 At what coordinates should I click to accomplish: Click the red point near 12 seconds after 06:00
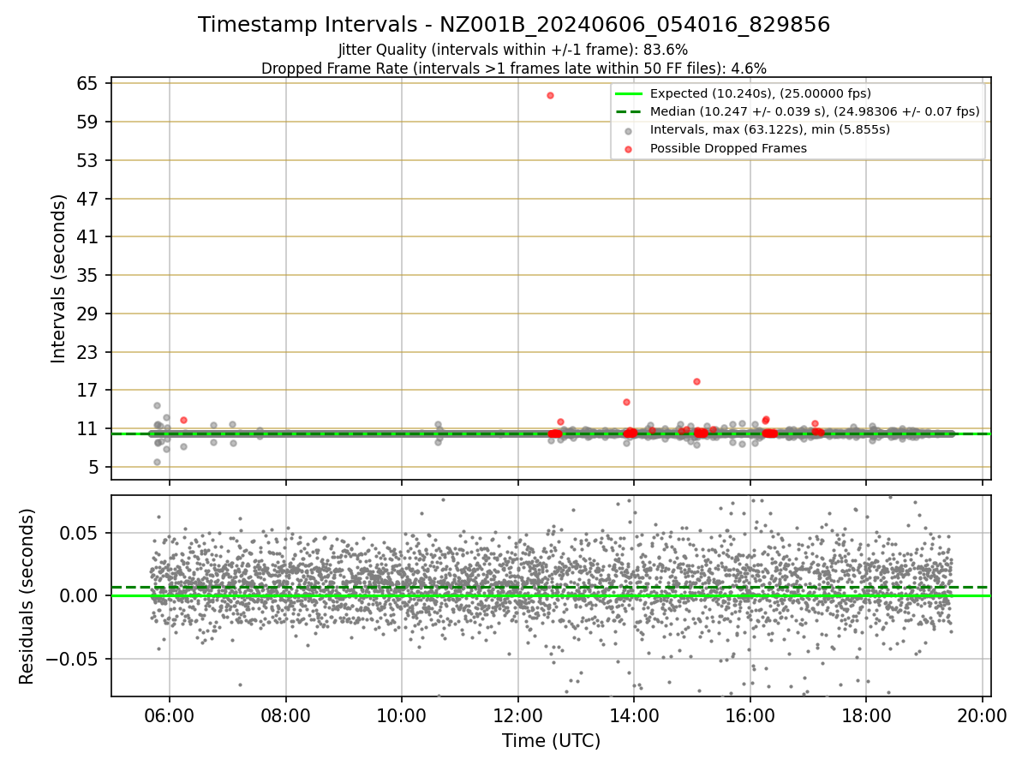click(x=183, y=420)
